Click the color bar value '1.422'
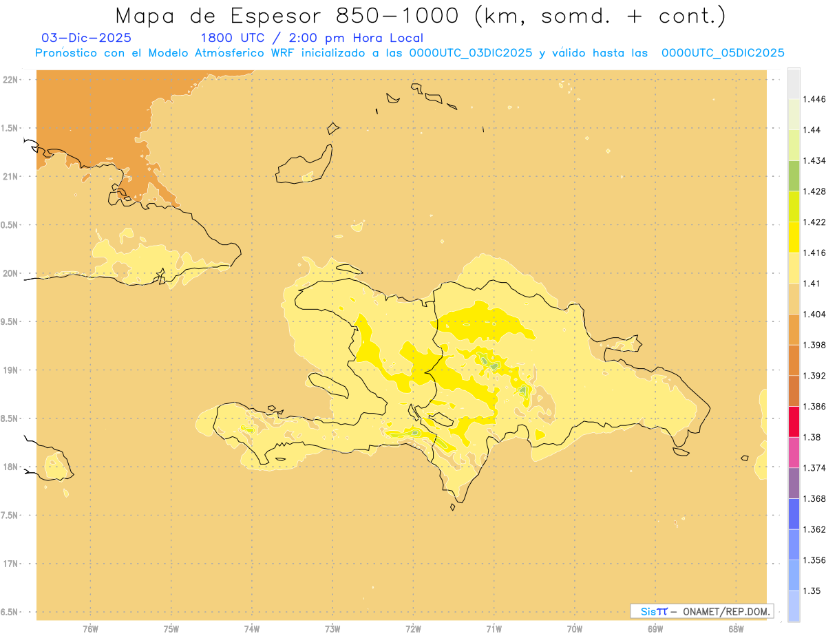Screen dimensions: 826x638 [x=814, y=222]
